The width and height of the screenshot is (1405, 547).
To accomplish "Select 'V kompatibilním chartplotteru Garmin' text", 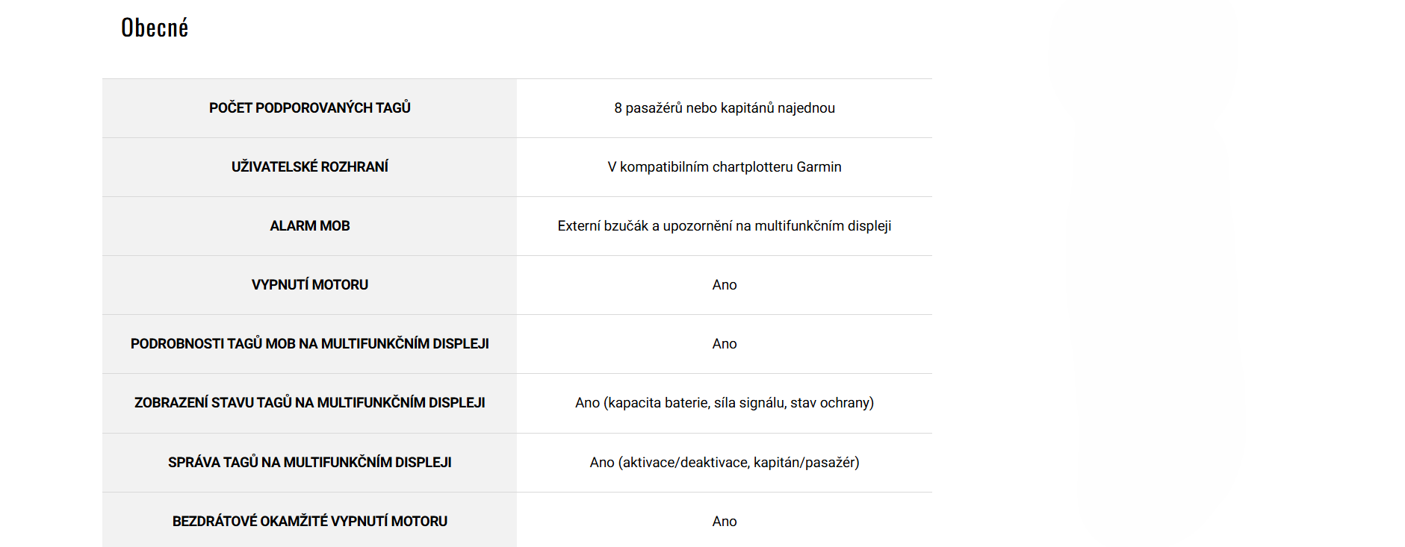I will point(724,167).
